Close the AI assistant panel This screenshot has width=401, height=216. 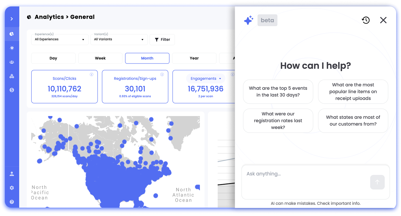[x=383, y=20]
